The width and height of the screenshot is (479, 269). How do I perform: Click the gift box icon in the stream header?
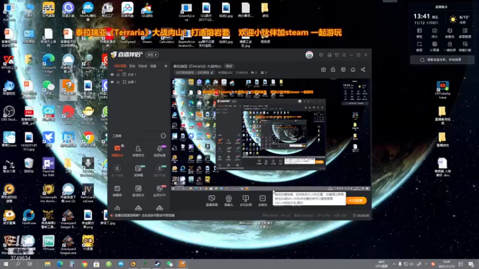[323, 69]
